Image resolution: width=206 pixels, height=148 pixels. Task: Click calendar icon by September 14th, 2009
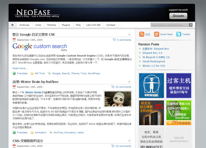(x=14, y=87)
